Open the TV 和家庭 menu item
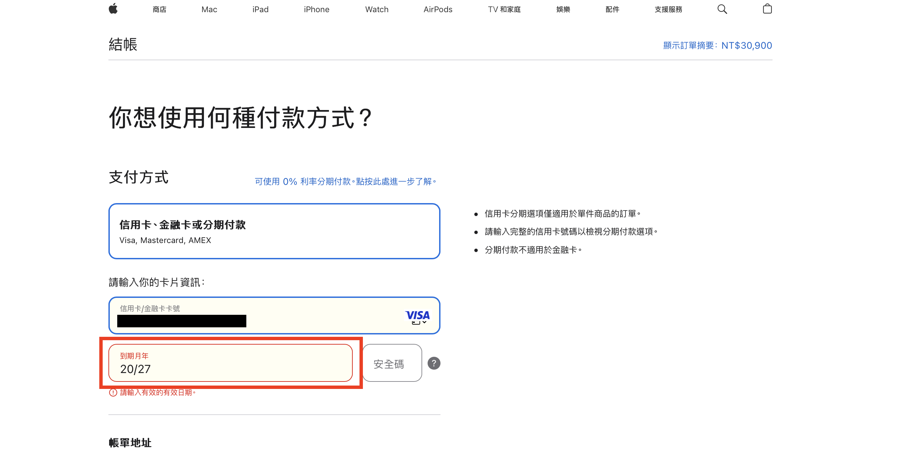904x459 pixels. [x=504, y=9]
